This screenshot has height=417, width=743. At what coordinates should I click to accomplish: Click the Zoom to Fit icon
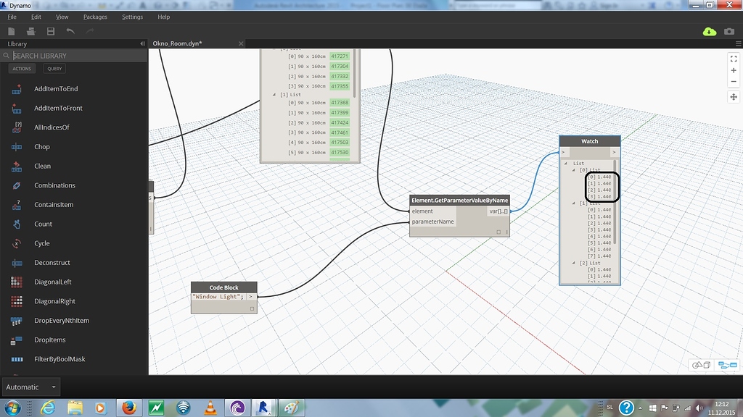click(734, 59)
